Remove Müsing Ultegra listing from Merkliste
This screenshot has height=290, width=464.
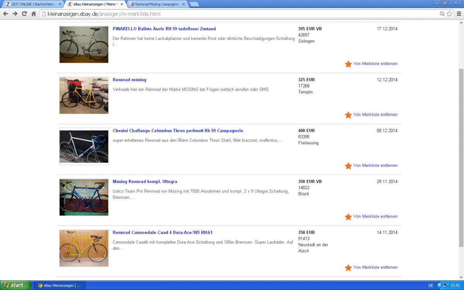tap(375, 217)
